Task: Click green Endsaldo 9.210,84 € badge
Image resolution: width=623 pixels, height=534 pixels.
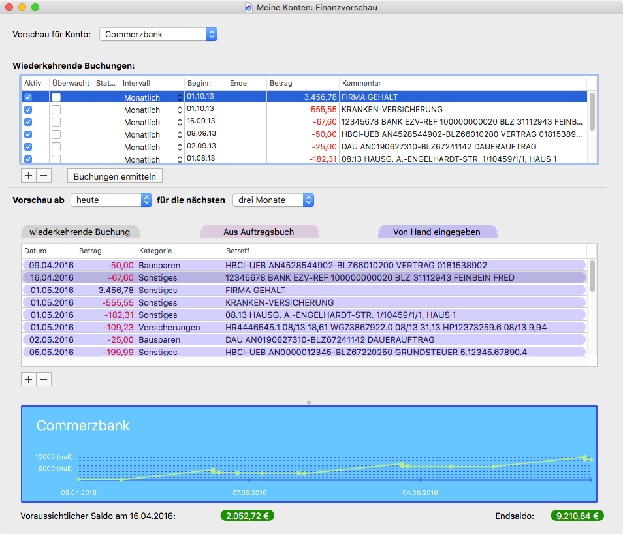Action: point(577,516)
